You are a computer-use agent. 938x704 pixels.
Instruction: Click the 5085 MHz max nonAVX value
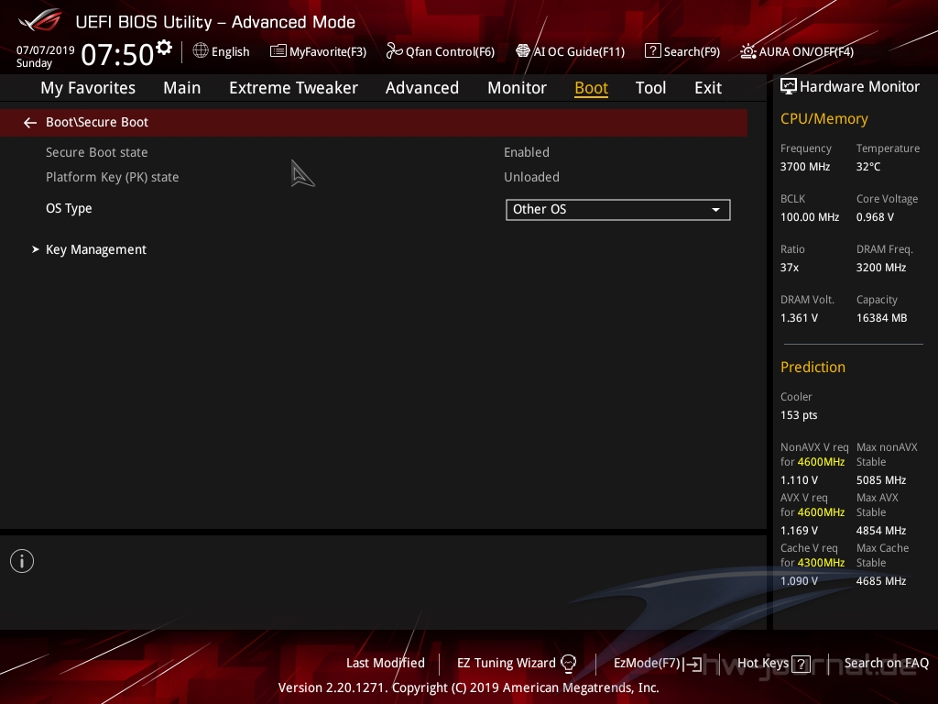[880, 480]
